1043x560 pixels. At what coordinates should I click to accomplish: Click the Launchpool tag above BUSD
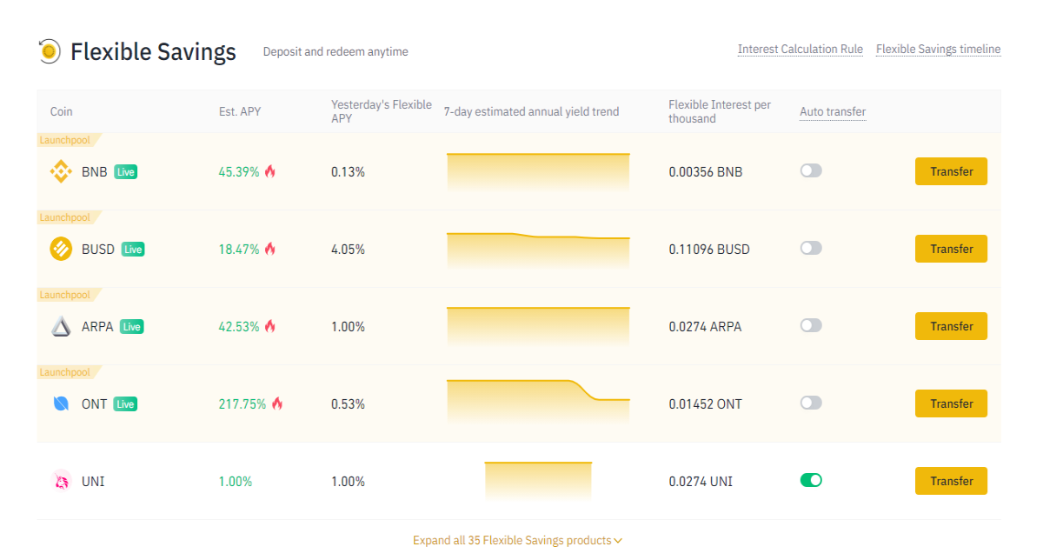pos(66,217)
